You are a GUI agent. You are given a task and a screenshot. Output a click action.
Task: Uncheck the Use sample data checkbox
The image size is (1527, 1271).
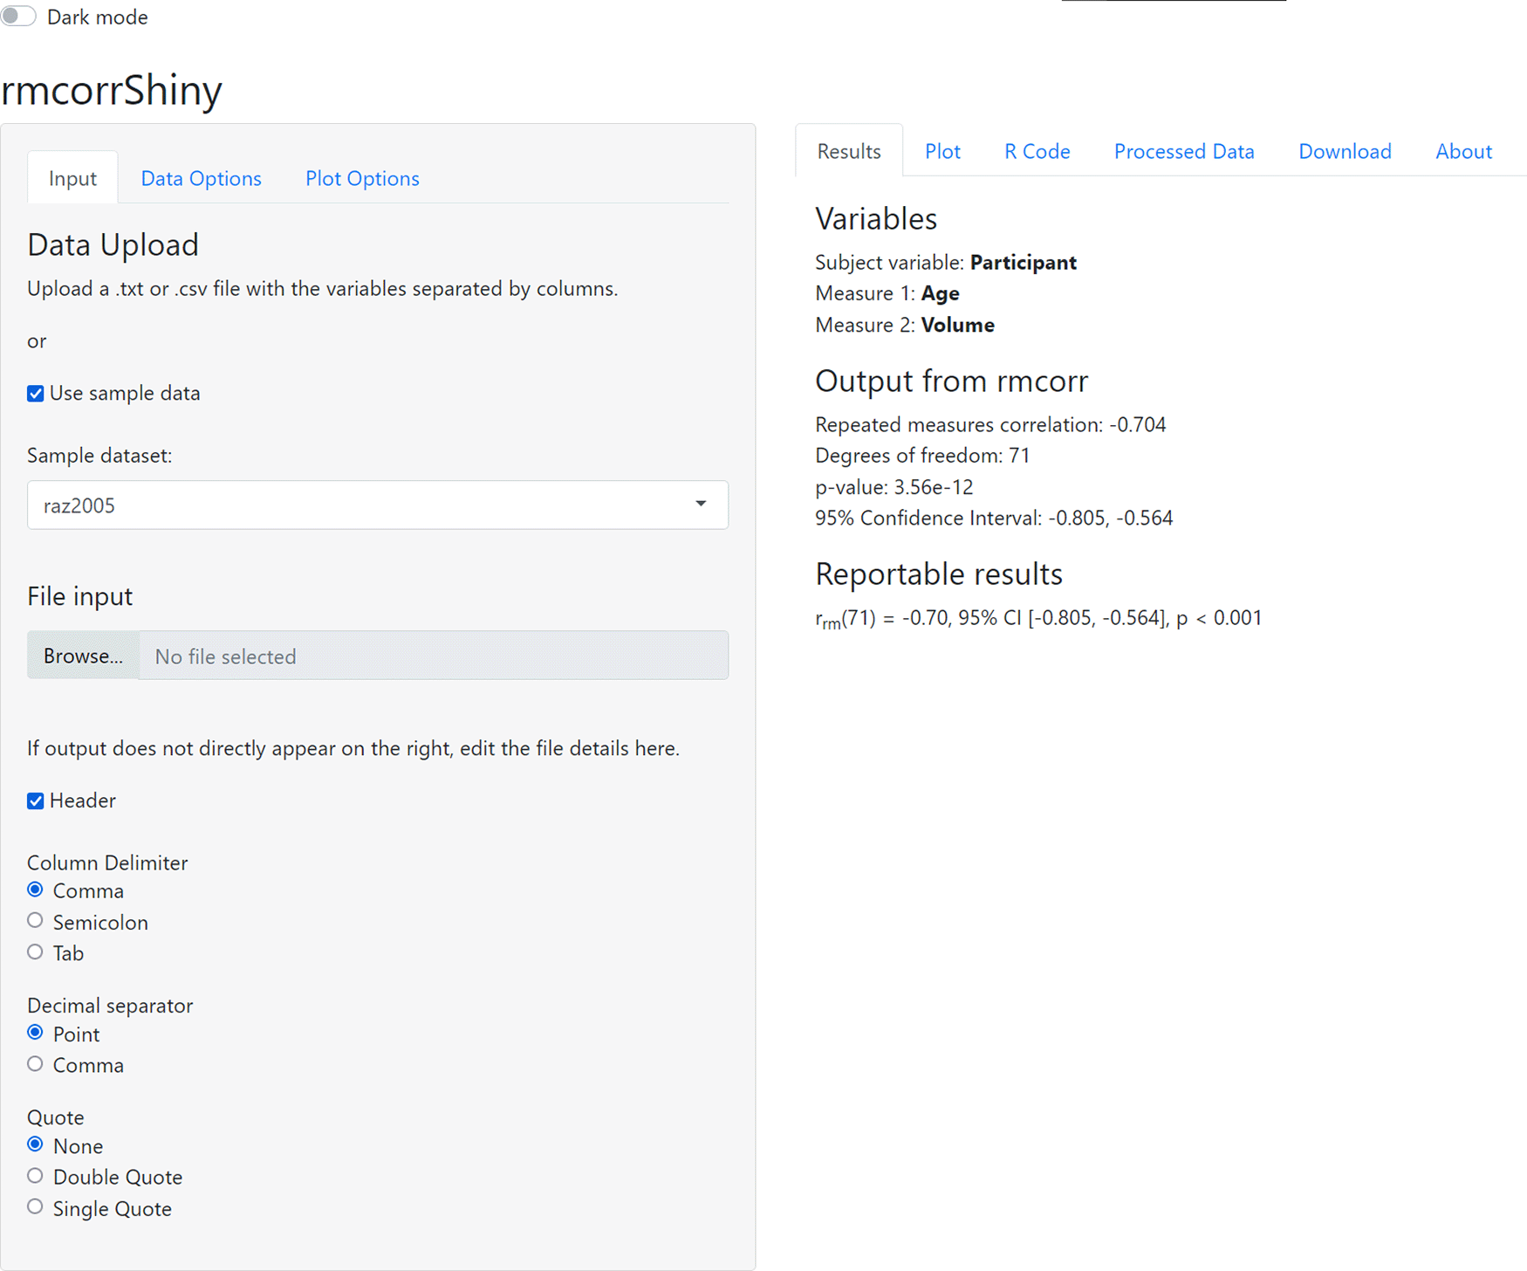click(36, 394)
